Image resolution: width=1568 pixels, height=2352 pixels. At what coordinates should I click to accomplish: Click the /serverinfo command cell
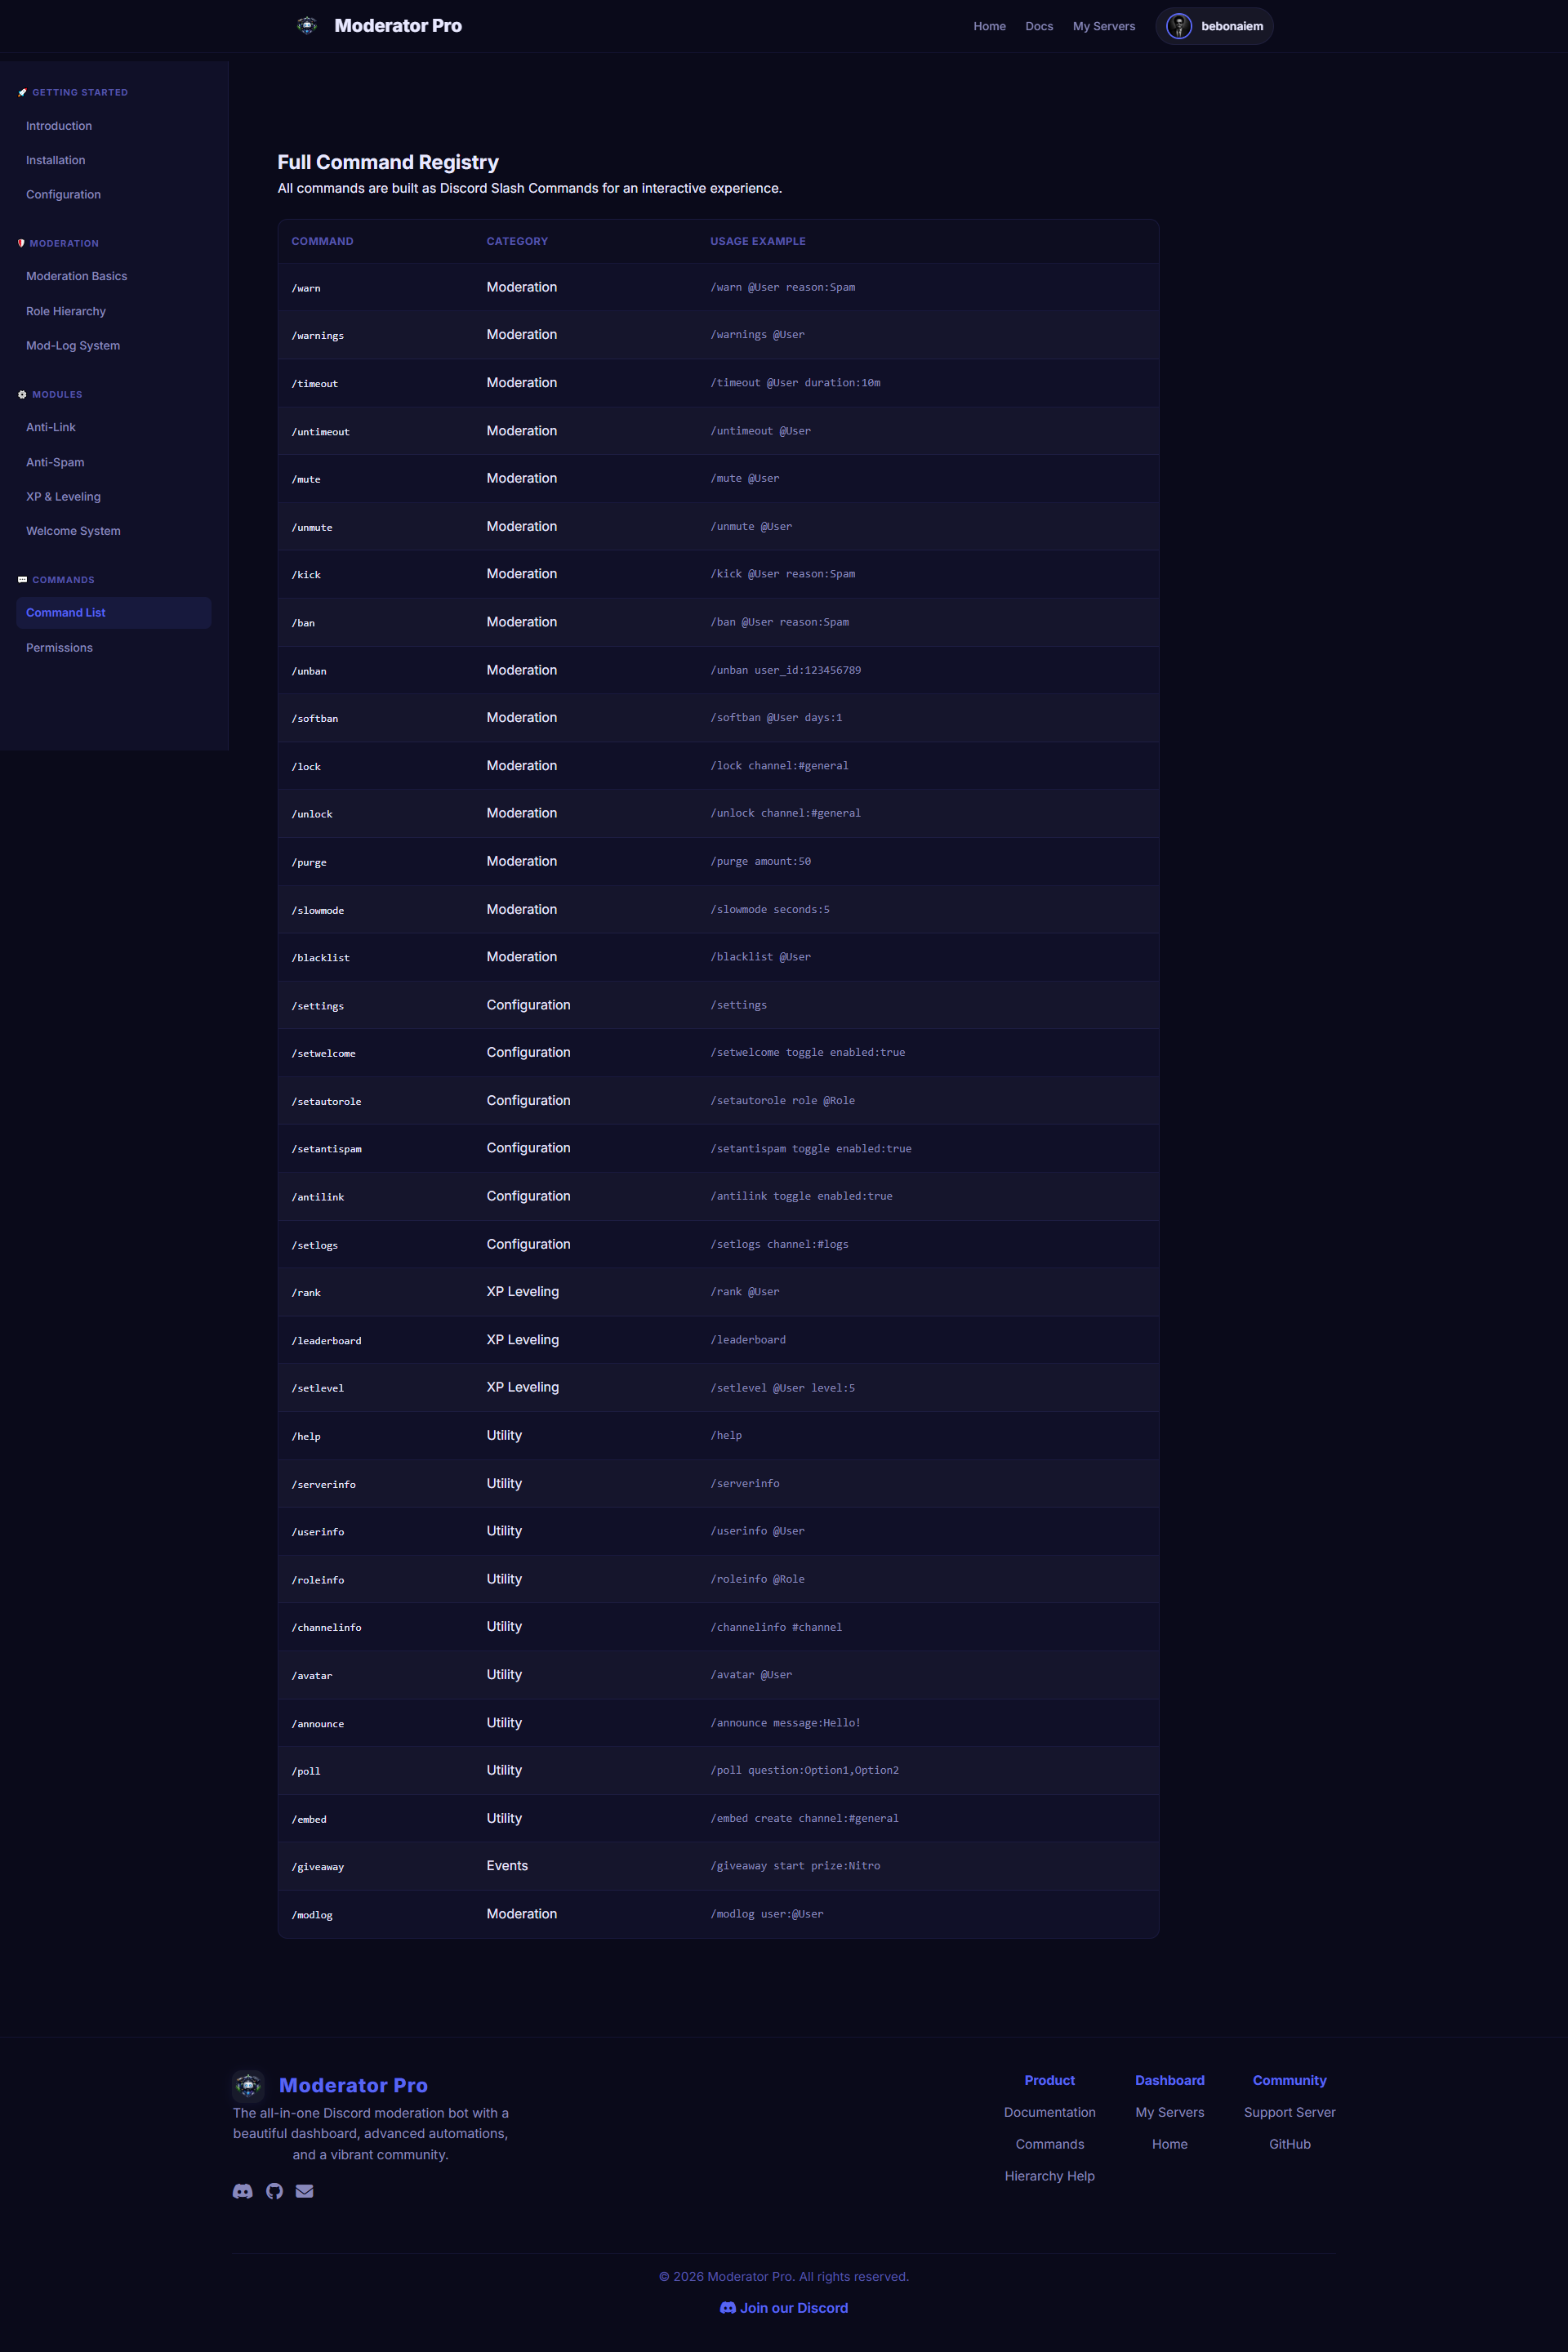click(323, 1484)
